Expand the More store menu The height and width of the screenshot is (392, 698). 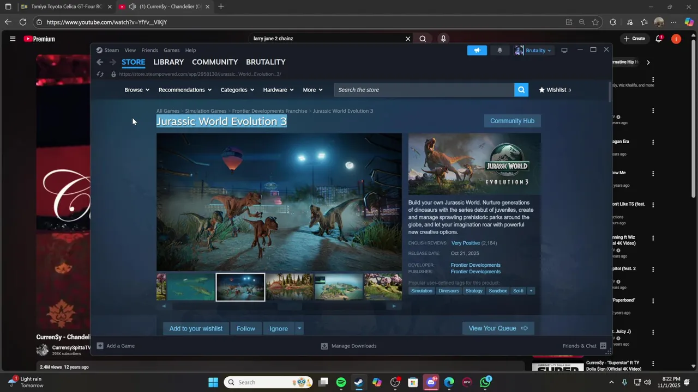tap(313, 90)
